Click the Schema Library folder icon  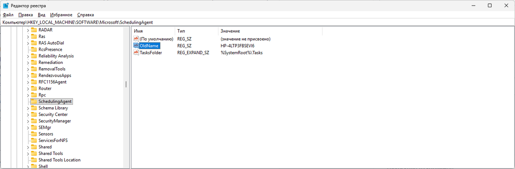pyautogui.click(x=34, y=108)
